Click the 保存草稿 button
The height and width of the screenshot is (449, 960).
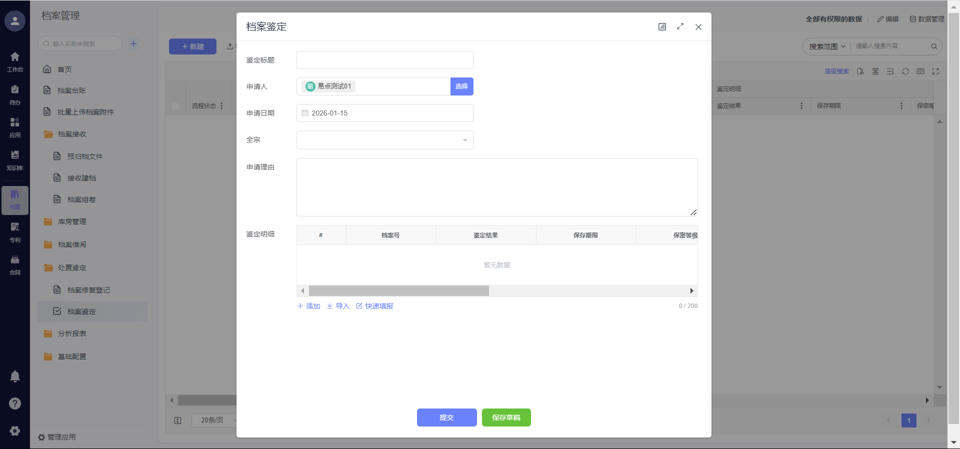pyautogui.click(x=506, y=417)
